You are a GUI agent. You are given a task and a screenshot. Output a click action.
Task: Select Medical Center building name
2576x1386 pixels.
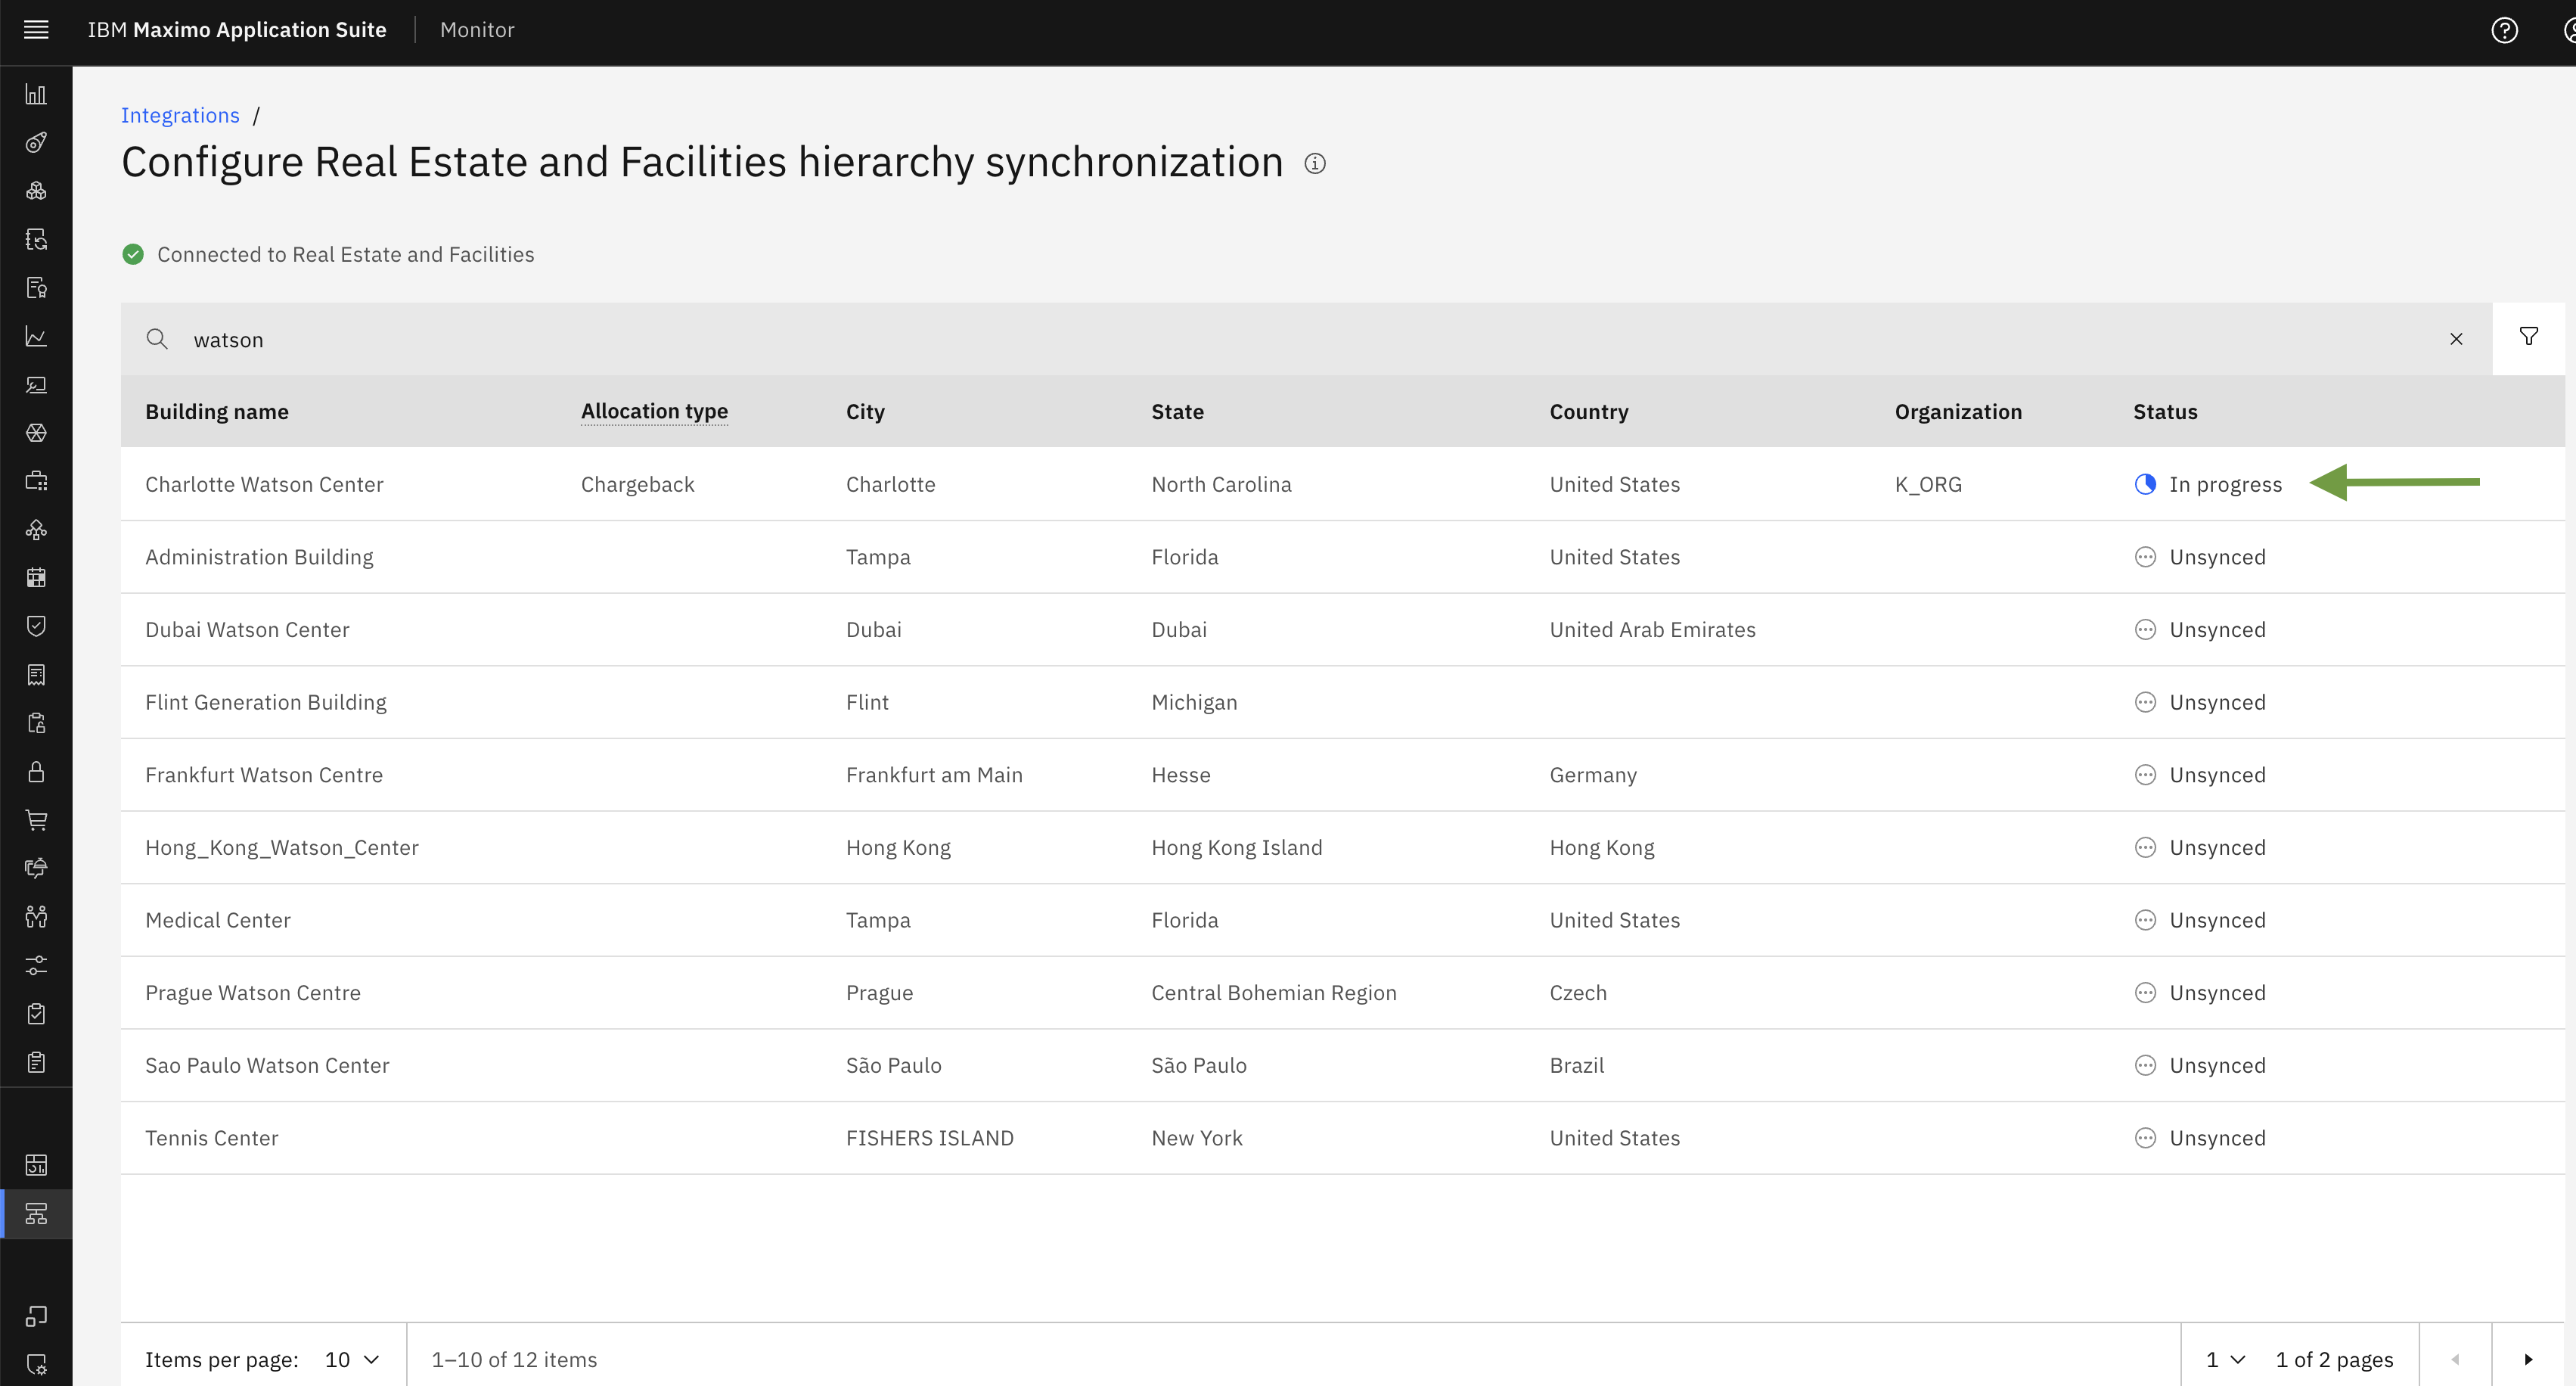click(218, 920)
